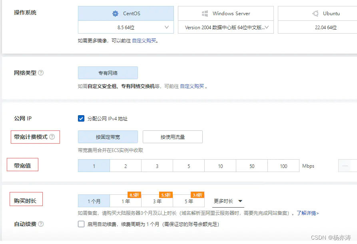The height and width of the screenshot is (244, 357).
Task: Choose 10 Mbps bandwidth value
Action: click(220, 166)
